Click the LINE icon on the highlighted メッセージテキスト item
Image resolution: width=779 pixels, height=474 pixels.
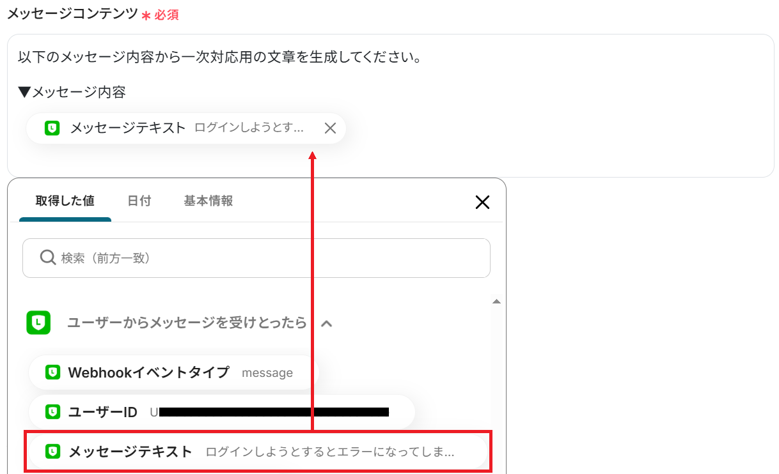pyautogui.click(x=53, y=452)
